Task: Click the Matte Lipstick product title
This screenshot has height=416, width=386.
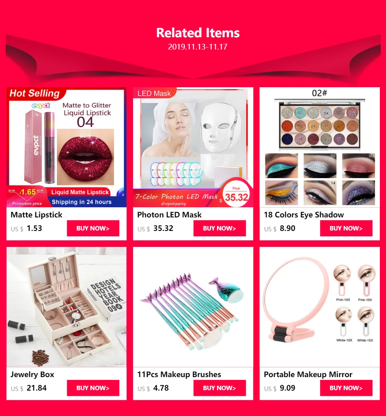Action: point(36,215)
